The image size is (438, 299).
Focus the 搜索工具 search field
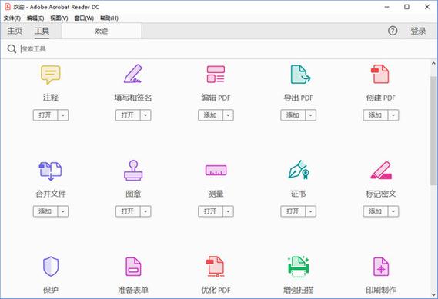pyautogui.click(x=223, y=49)
